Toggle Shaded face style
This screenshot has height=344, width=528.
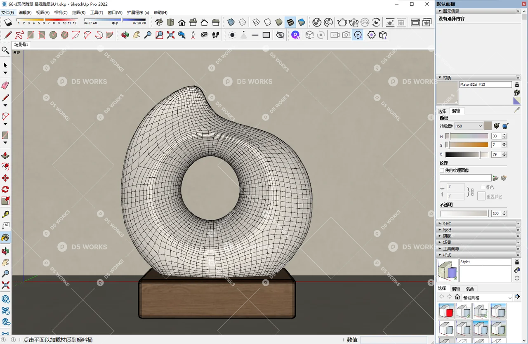[x=279, y=22]
